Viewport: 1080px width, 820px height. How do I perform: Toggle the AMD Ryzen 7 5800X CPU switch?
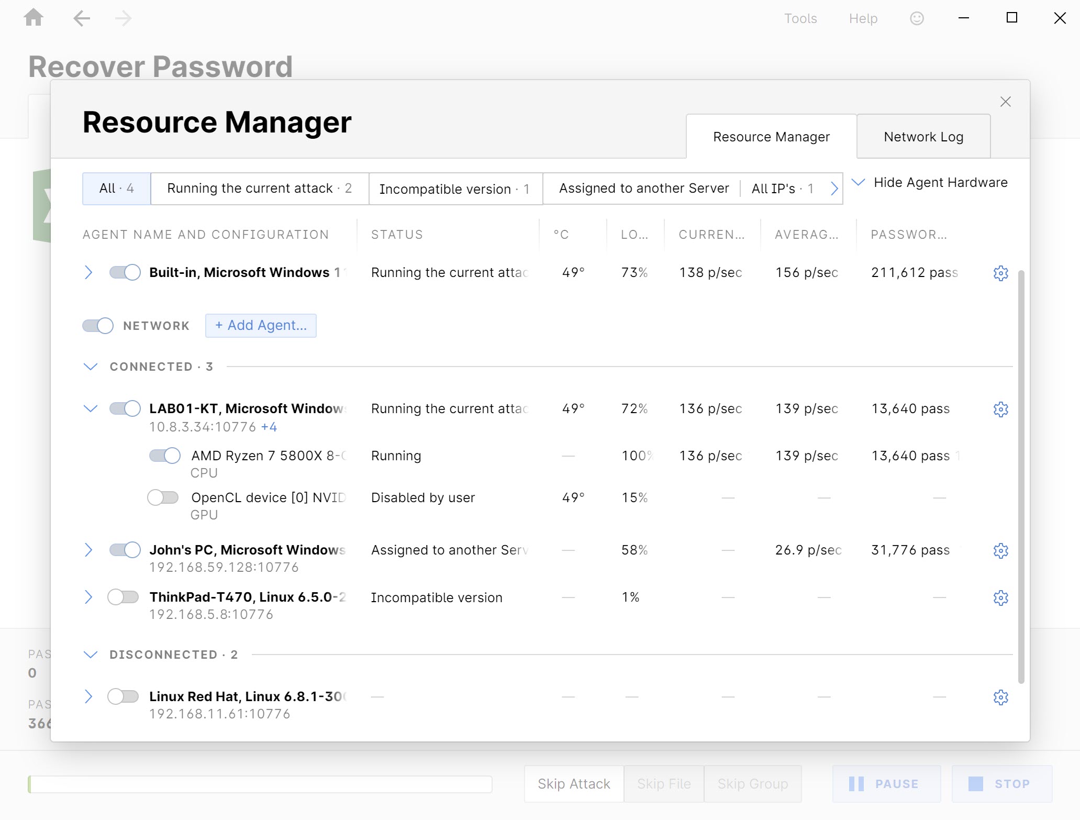click(x=164, y=456)
